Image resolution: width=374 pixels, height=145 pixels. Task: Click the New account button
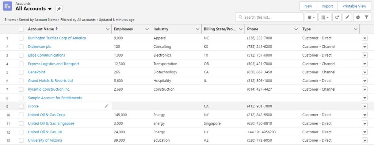pyautogui.click(x=308, y=6)
